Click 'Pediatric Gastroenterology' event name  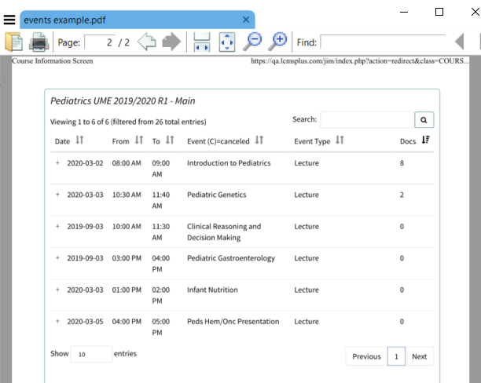tap(231, 258)
